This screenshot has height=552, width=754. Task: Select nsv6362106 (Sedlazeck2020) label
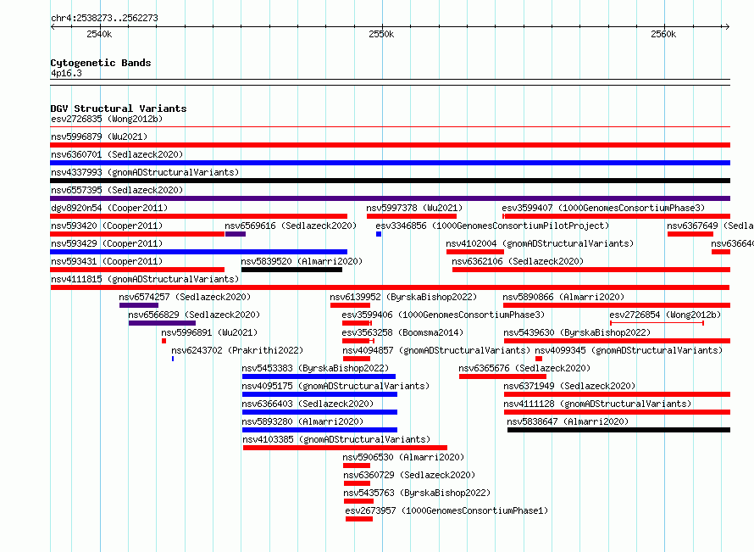[x=518, y=261]
